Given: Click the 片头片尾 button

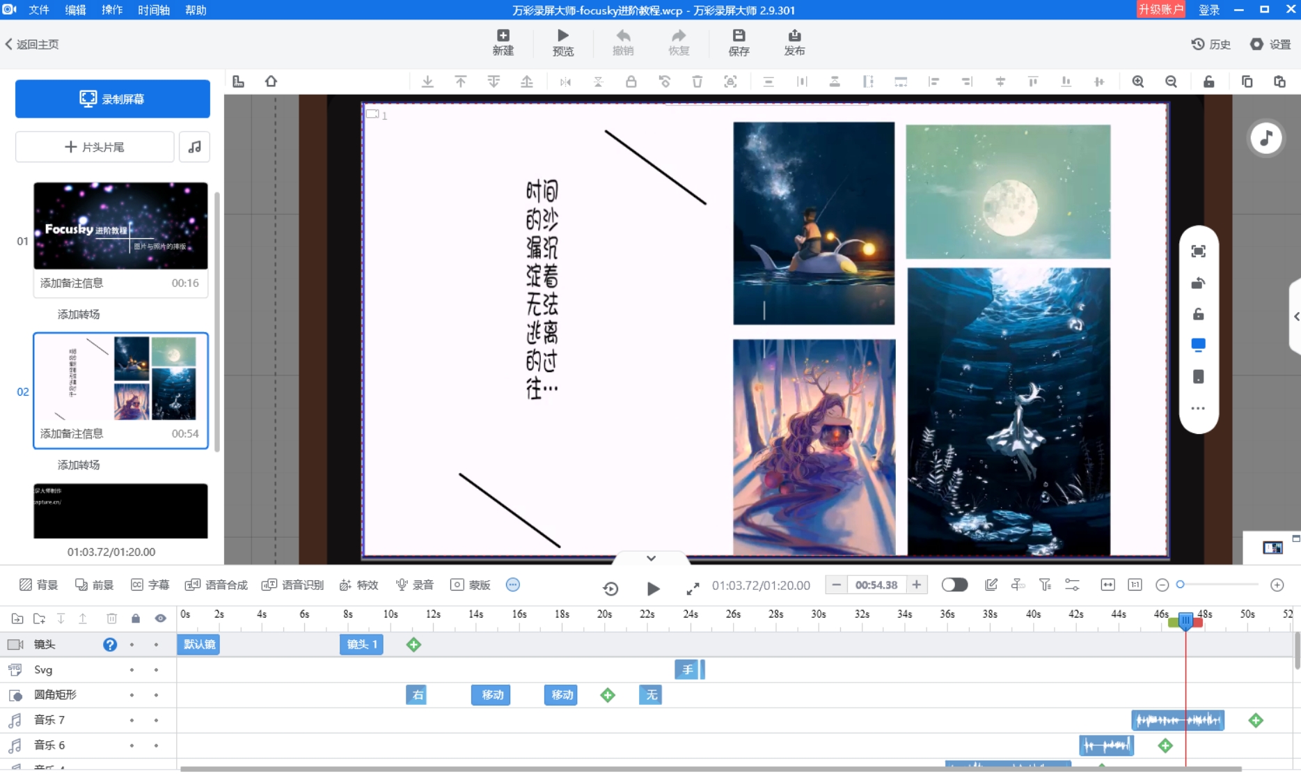Looking at the screenshot, I should 95,147.
